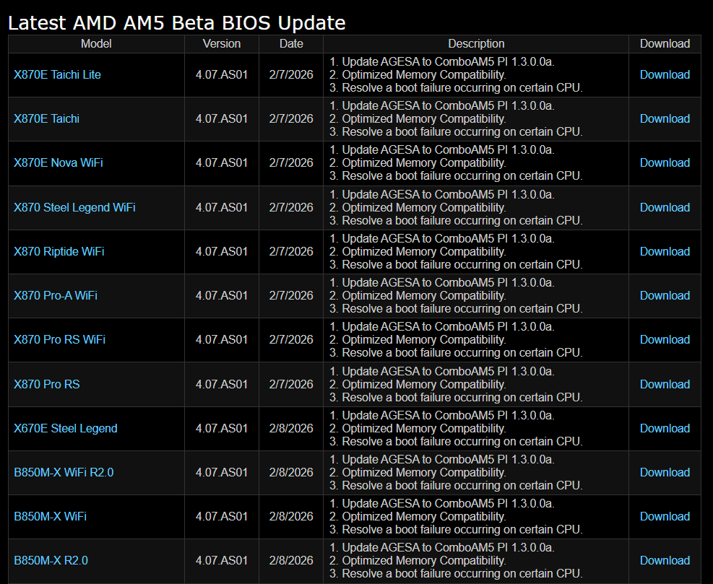Select version 4.07.AS01 in X870 Pro-A WiFi row

tap(222, 295)
